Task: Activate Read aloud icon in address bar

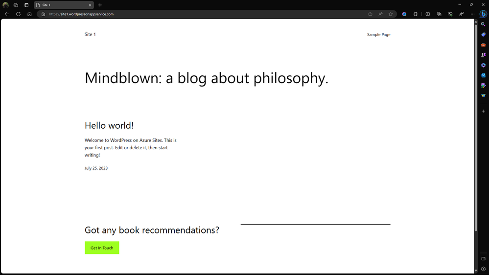Action: 380,14
